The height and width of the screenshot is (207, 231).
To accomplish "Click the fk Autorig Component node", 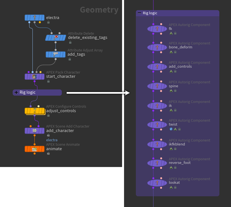I will click(157, 29).
